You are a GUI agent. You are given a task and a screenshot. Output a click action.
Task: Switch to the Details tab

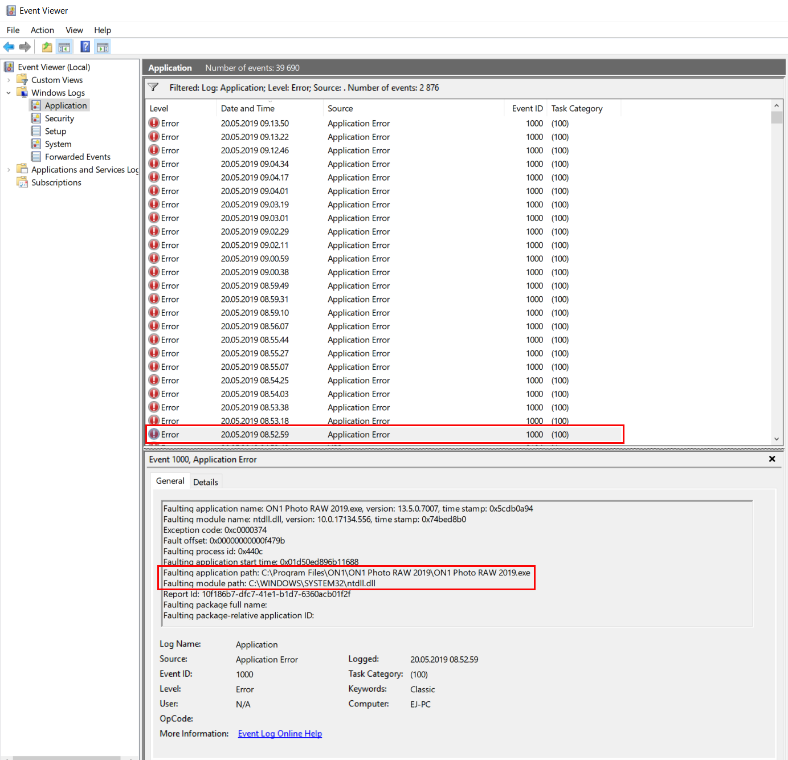(205, 482)
